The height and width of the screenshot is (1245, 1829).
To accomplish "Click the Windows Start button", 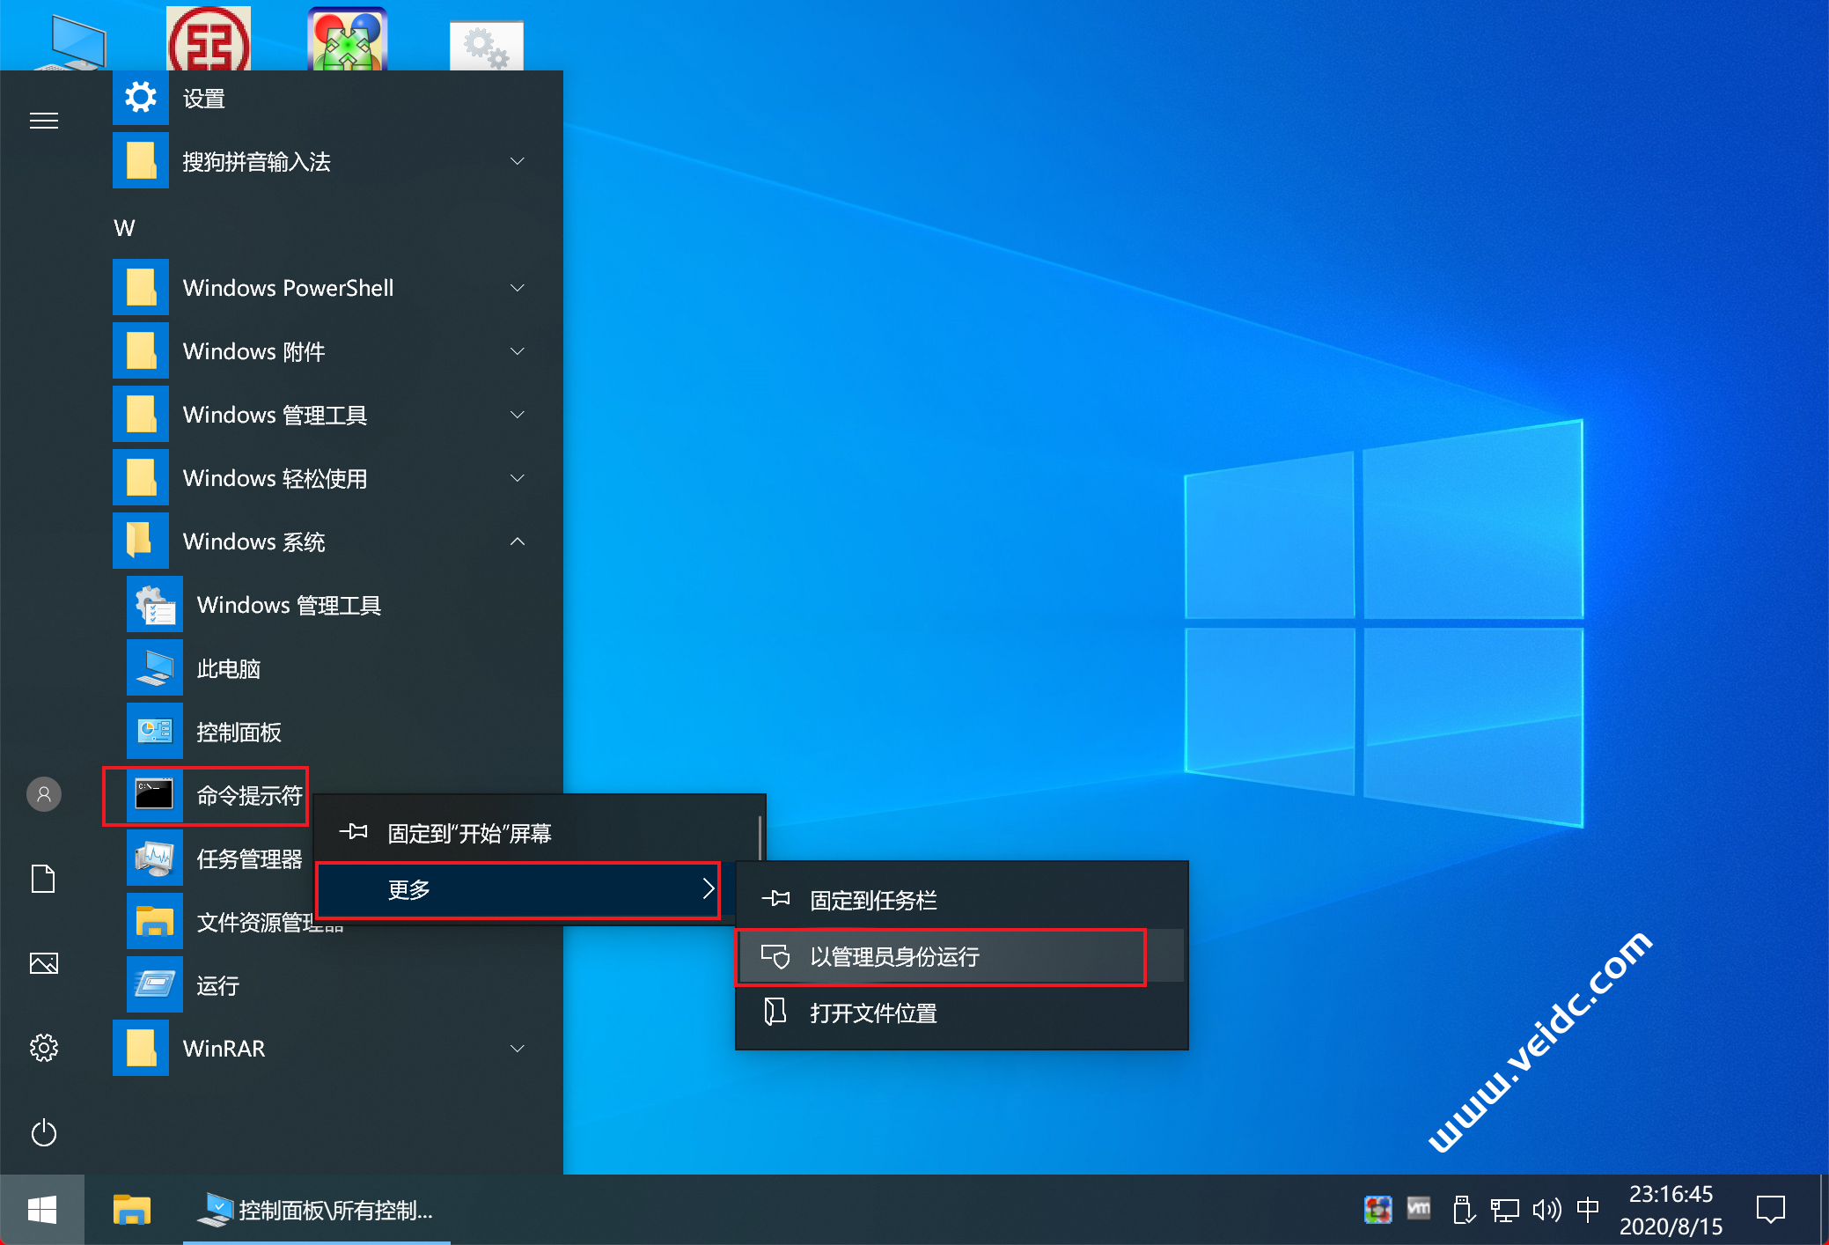I will (x=41, y=1210).
